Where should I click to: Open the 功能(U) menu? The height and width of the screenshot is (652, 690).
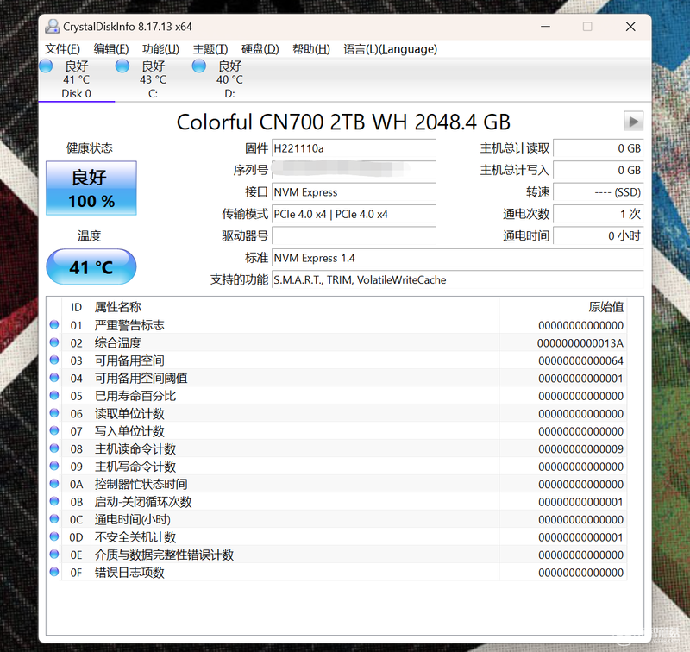pyautogui.click(x=160, y=49)
